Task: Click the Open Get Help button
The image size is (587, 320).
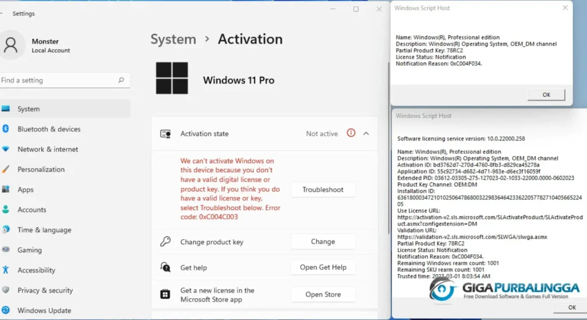Action: (x=323, y=267)
